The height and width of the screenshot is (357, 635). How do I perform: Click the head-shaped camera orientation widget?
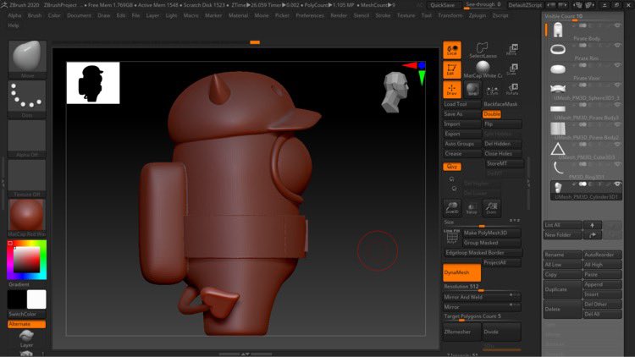pos(395,92)
